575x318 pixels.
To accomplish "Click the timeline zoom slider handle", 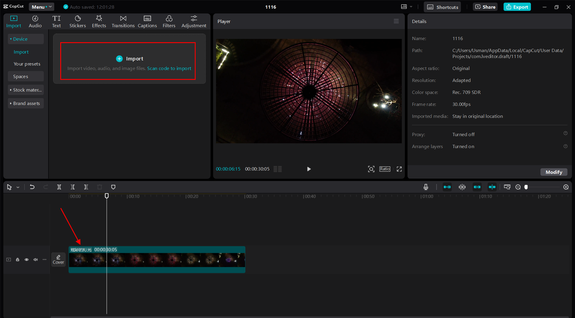I will 526,187.
